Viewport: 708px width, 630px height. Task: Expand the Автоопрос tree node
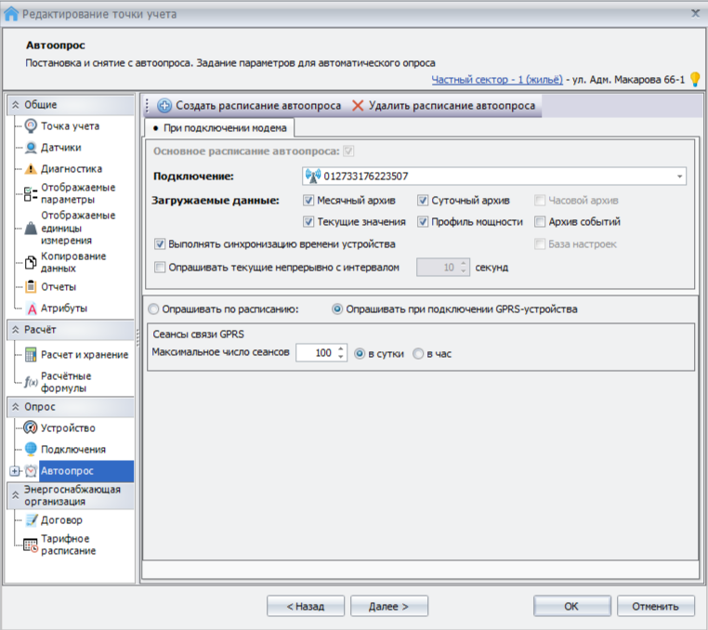click(x=14, y=471)
